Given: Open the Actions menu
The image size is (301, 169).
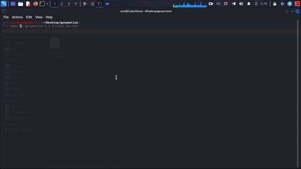Looking at the screenshot, I should pyautogui.click(x=17, y=17).
